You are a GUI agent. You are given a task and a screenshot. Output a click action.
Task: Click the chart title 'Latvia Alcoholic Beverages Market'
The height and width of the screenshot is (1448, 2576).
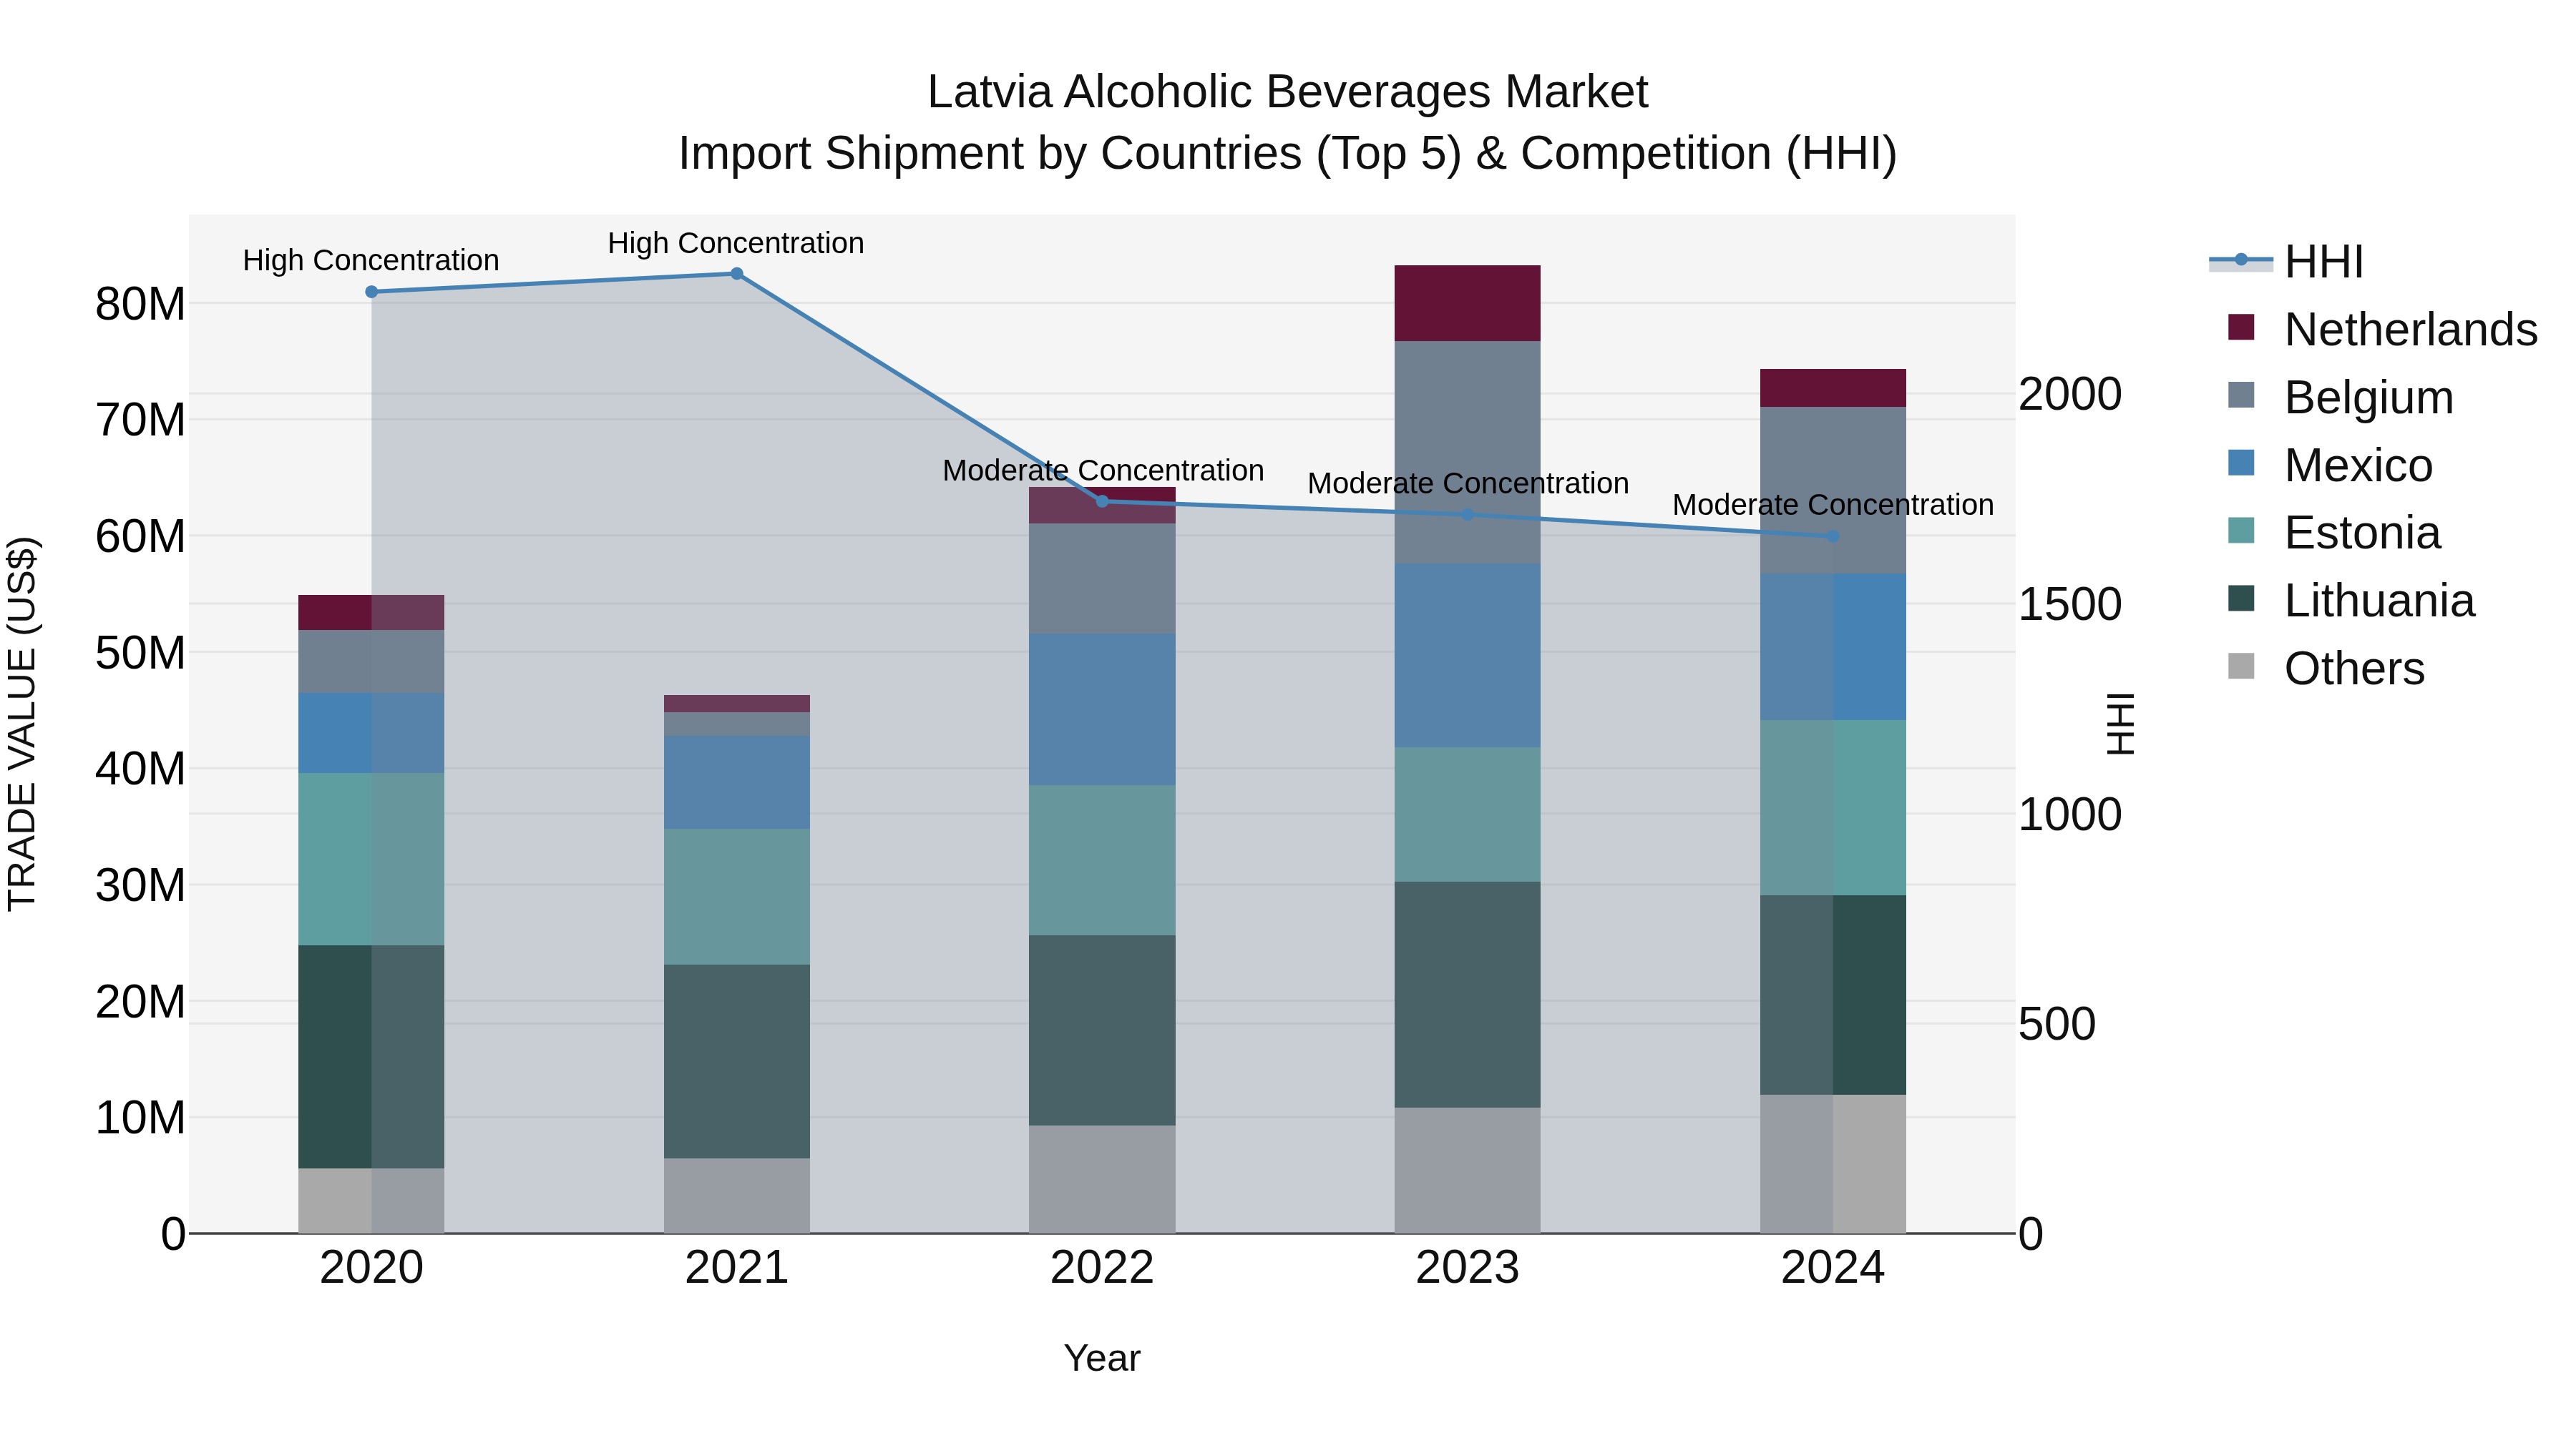click(1287, 92)
